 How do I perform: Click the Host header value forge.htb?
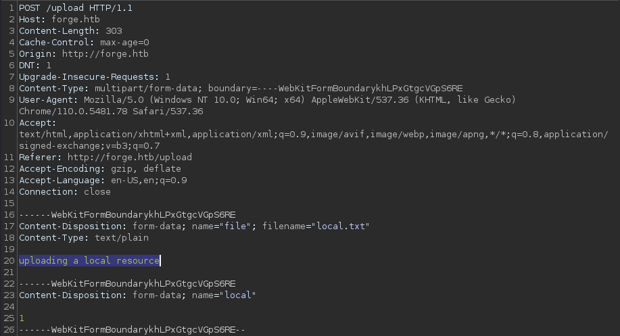(x=76, y=20)
